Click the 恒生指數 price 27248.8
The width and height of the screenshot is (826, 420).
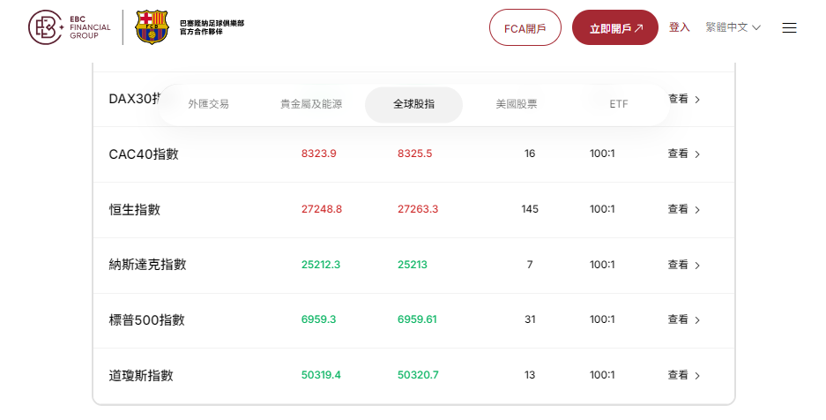click(322, 209)
